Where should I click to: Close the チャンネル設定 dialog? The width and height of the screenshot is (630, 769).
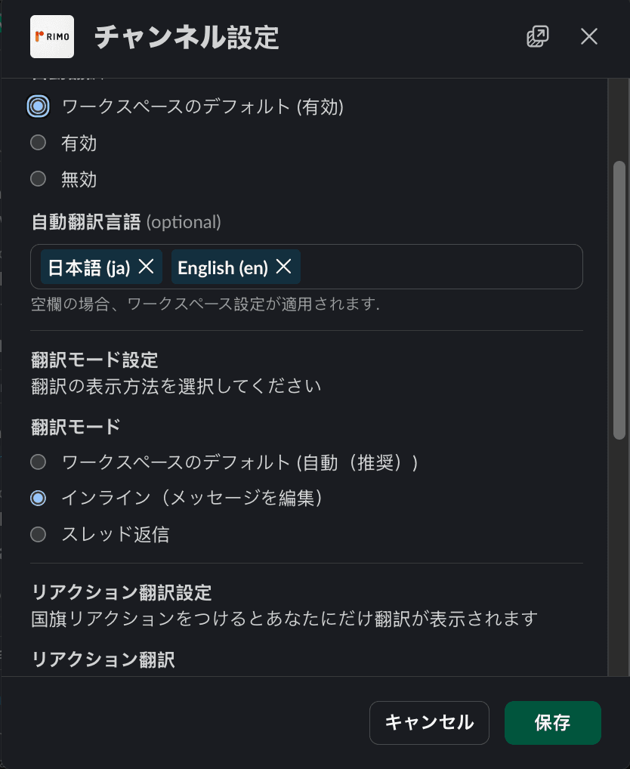point(588,36)
